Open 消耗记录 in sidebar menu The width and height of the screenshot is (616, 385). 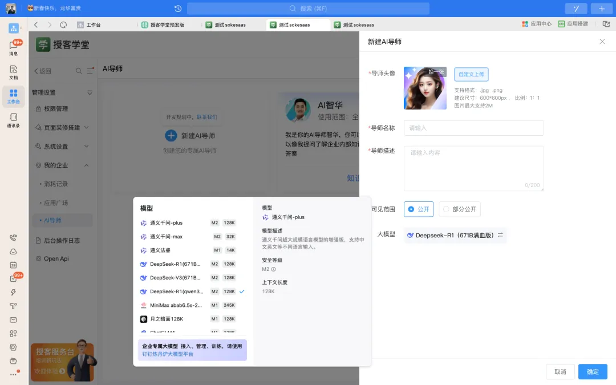(56, 184)
